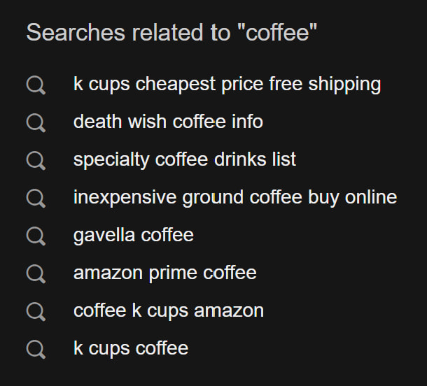427x386 pixels.
Task: Hit the magnifier icon for "inexpensive ground coffee buy online"
Action: tap(36, 199)
